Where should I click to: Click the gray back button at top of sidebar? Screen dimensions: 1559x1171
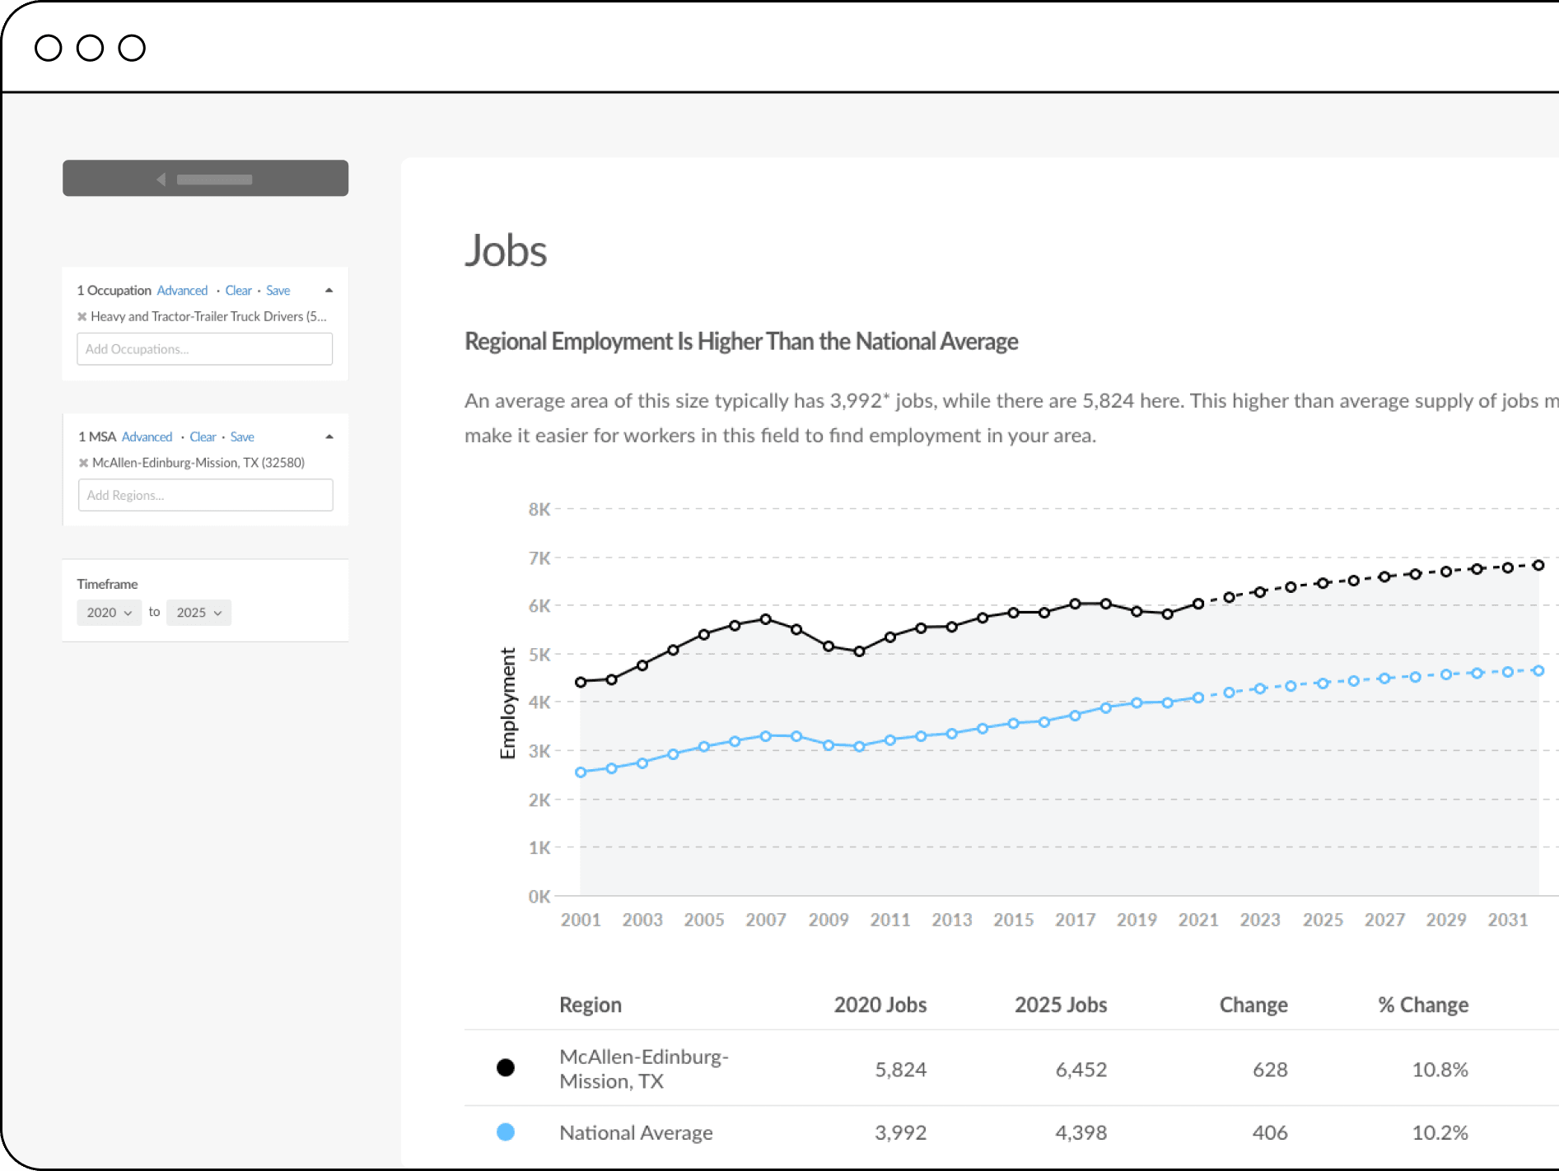click(x=205, y=179)
